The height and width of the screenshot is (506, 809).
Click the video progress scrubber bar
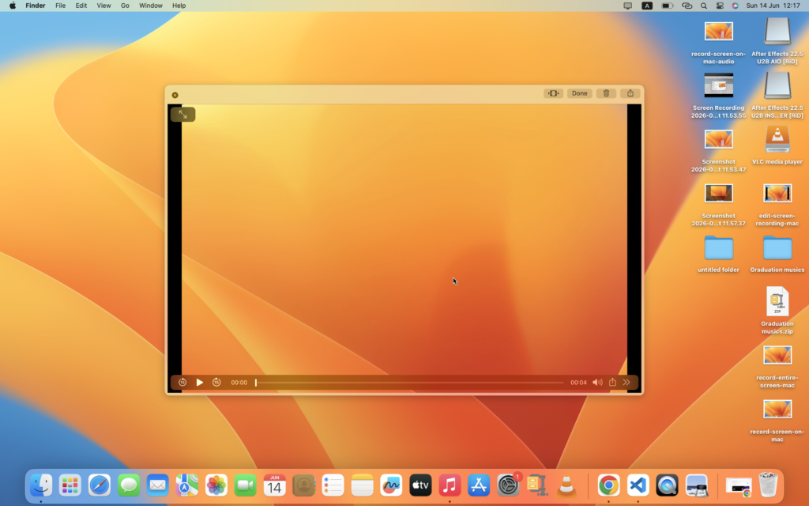pos(410,383)
